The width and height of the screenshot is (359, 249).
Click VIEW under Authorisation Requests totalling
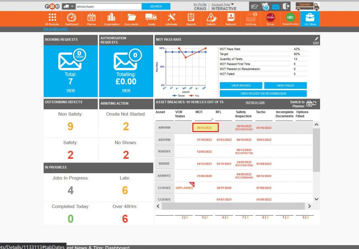[x=126, y=90]
